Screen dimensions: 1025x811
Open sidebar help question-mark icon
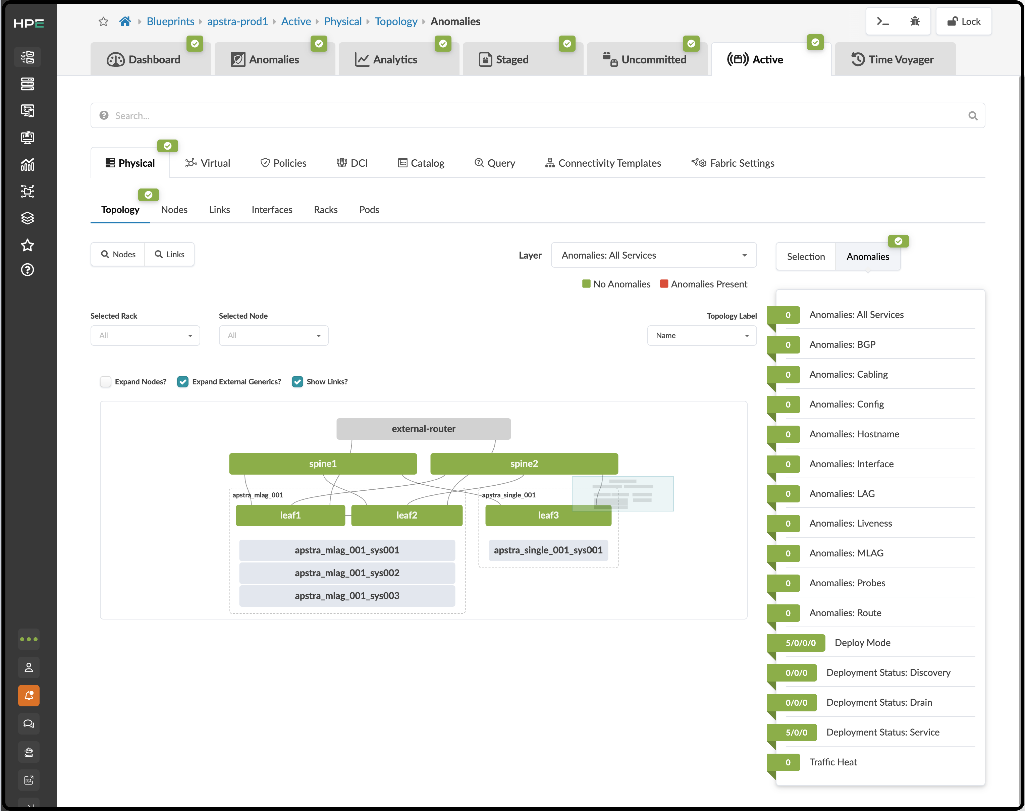[x=28, y=270]
